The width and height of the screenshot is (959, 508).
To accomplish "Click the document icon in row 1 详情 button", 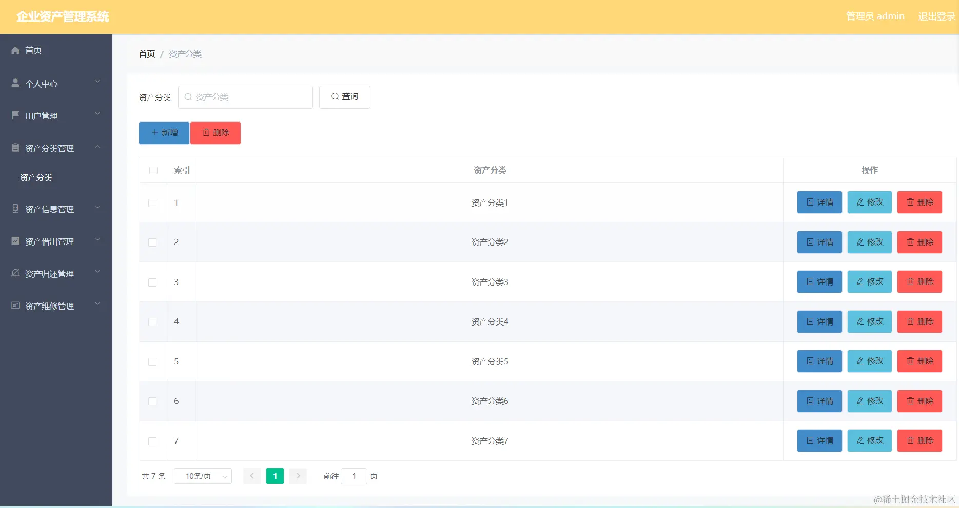I will pos(810,202).
